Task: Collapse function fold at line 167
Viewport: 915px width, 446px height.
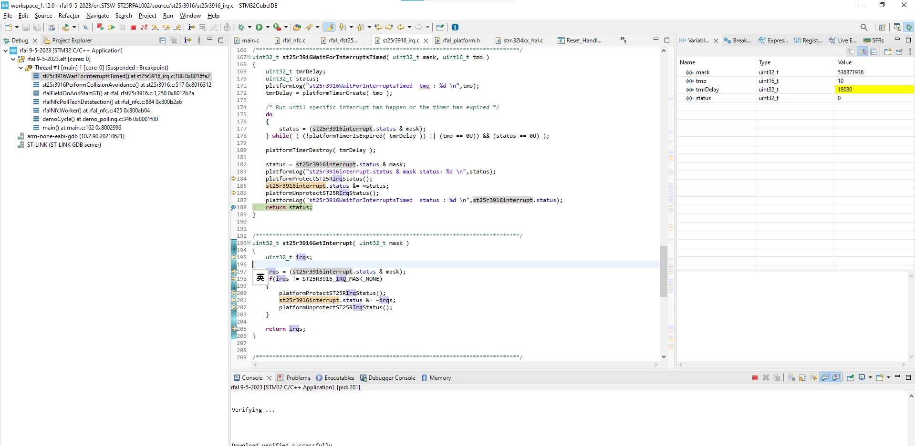Action: [249, 57]
